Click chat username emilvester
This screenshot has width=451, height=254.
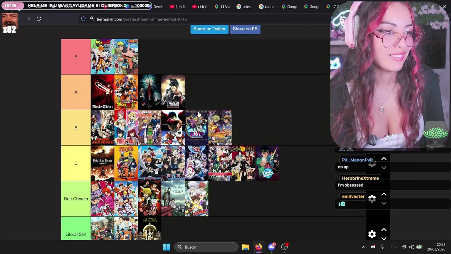point(353,196)
